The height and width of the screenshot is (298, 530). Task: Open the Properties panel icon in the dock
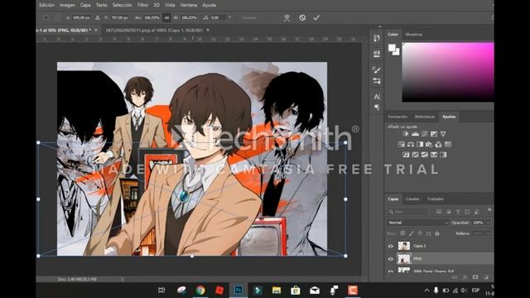coord(377,53)
